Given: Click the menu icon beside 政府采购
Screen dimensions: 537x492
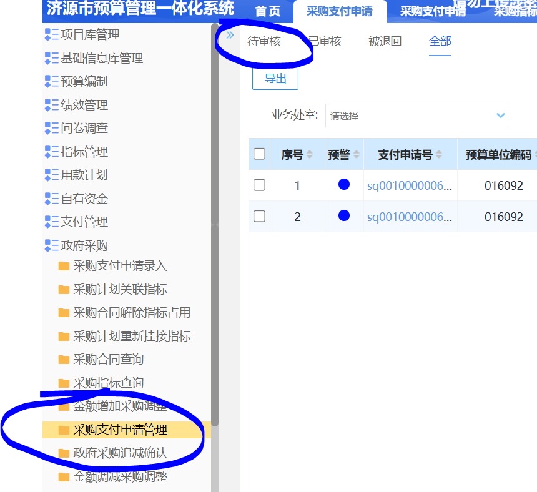Looking at the screenshot, I should click(52, 245).
